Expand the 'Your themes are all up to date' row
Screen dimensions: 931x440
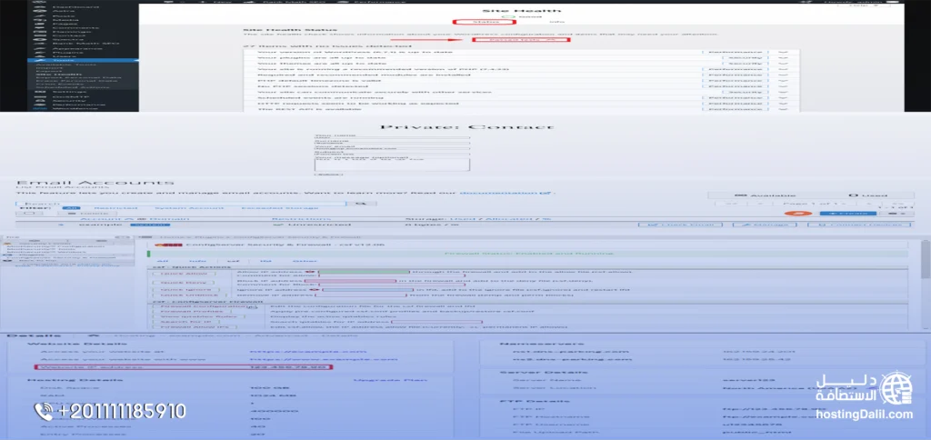(x=521, y=64)
